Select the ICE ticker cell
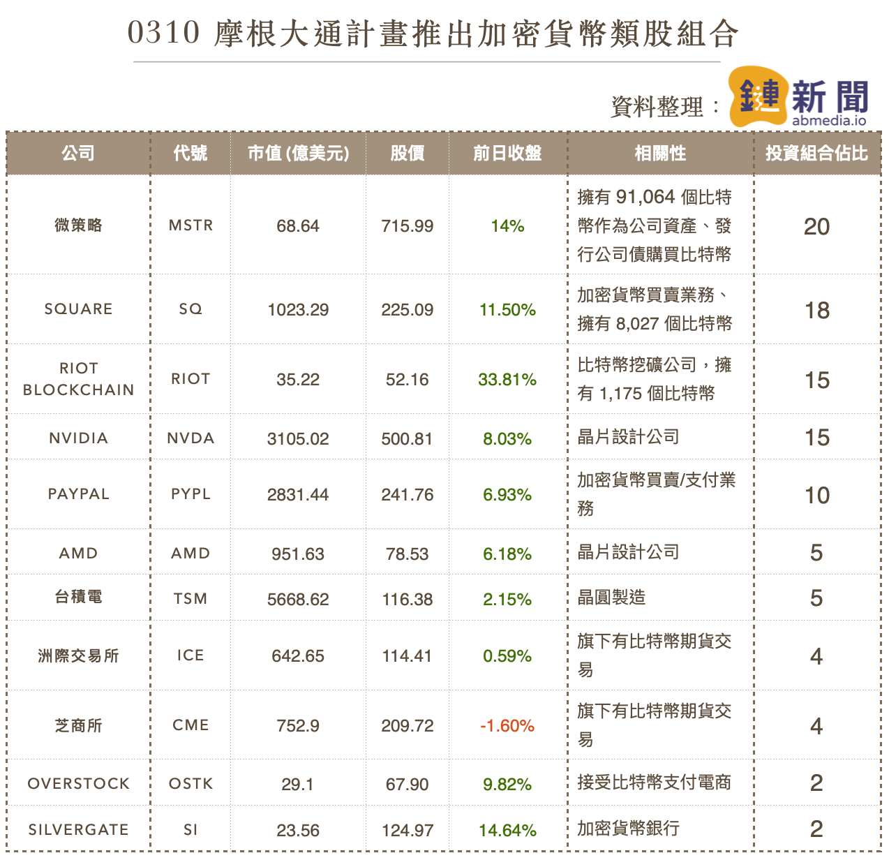 pos(190,655)
